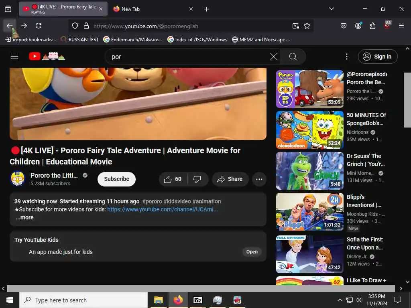The height and width of the screenshot is (308, 411).
Task: Run search with magnifier button
Action: point(293,57)
